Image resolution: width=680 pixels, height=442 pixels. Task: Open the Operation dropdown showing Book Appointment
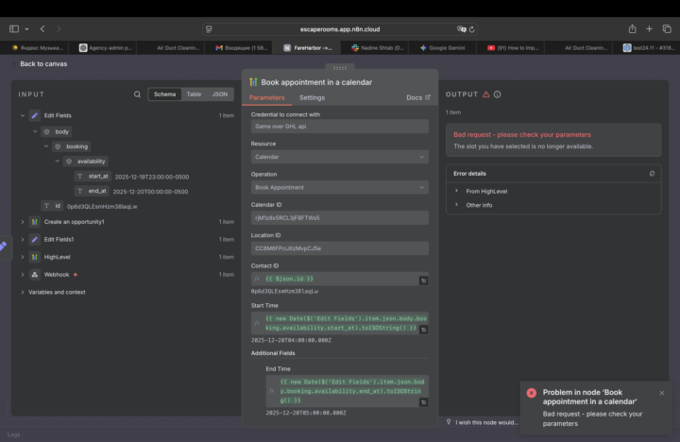pos(339,187)
